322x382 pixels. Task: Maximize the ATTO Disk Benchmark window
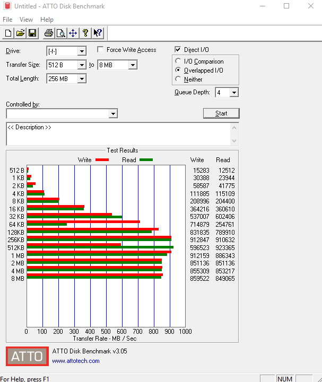(x=286, y=6)
